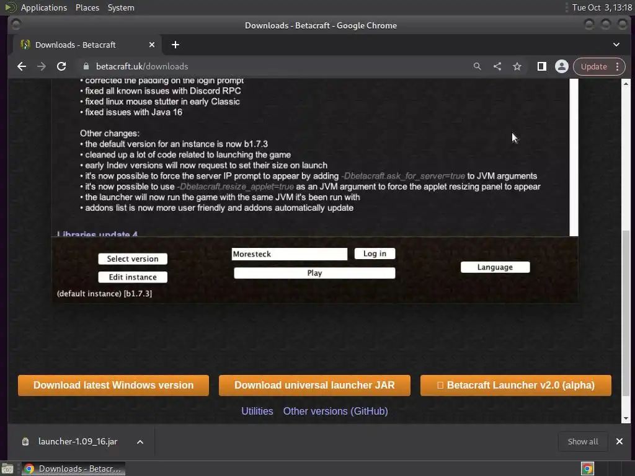Click the page scrollbar down arrow
The image size is (635, 476).
pyautogui.click(x=626, y=418)
